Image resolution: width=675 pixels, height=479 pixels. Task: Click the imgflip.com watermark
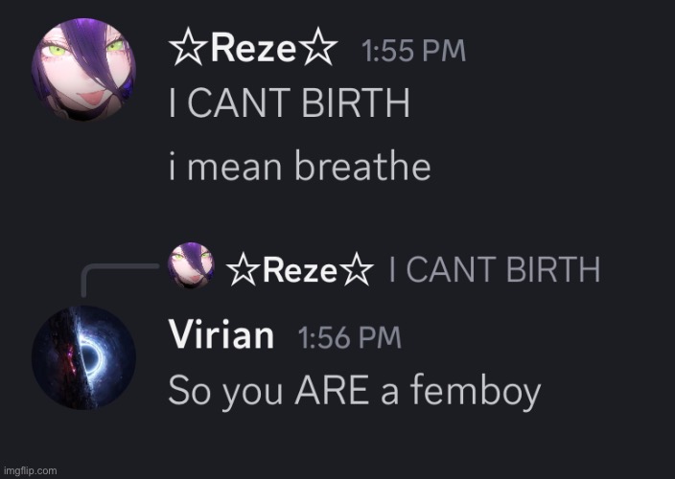[x=31, y=470]
